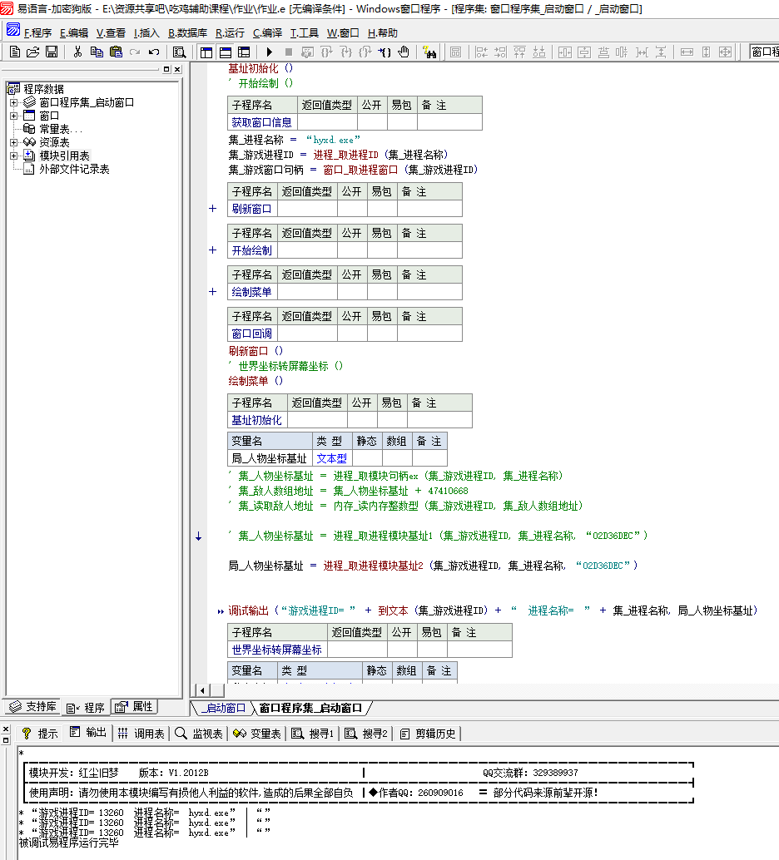This screenshot has width=779, height=860.
Task: Open the B.数据库 menu
Action: pyautogui.click(x=188, y=33)
